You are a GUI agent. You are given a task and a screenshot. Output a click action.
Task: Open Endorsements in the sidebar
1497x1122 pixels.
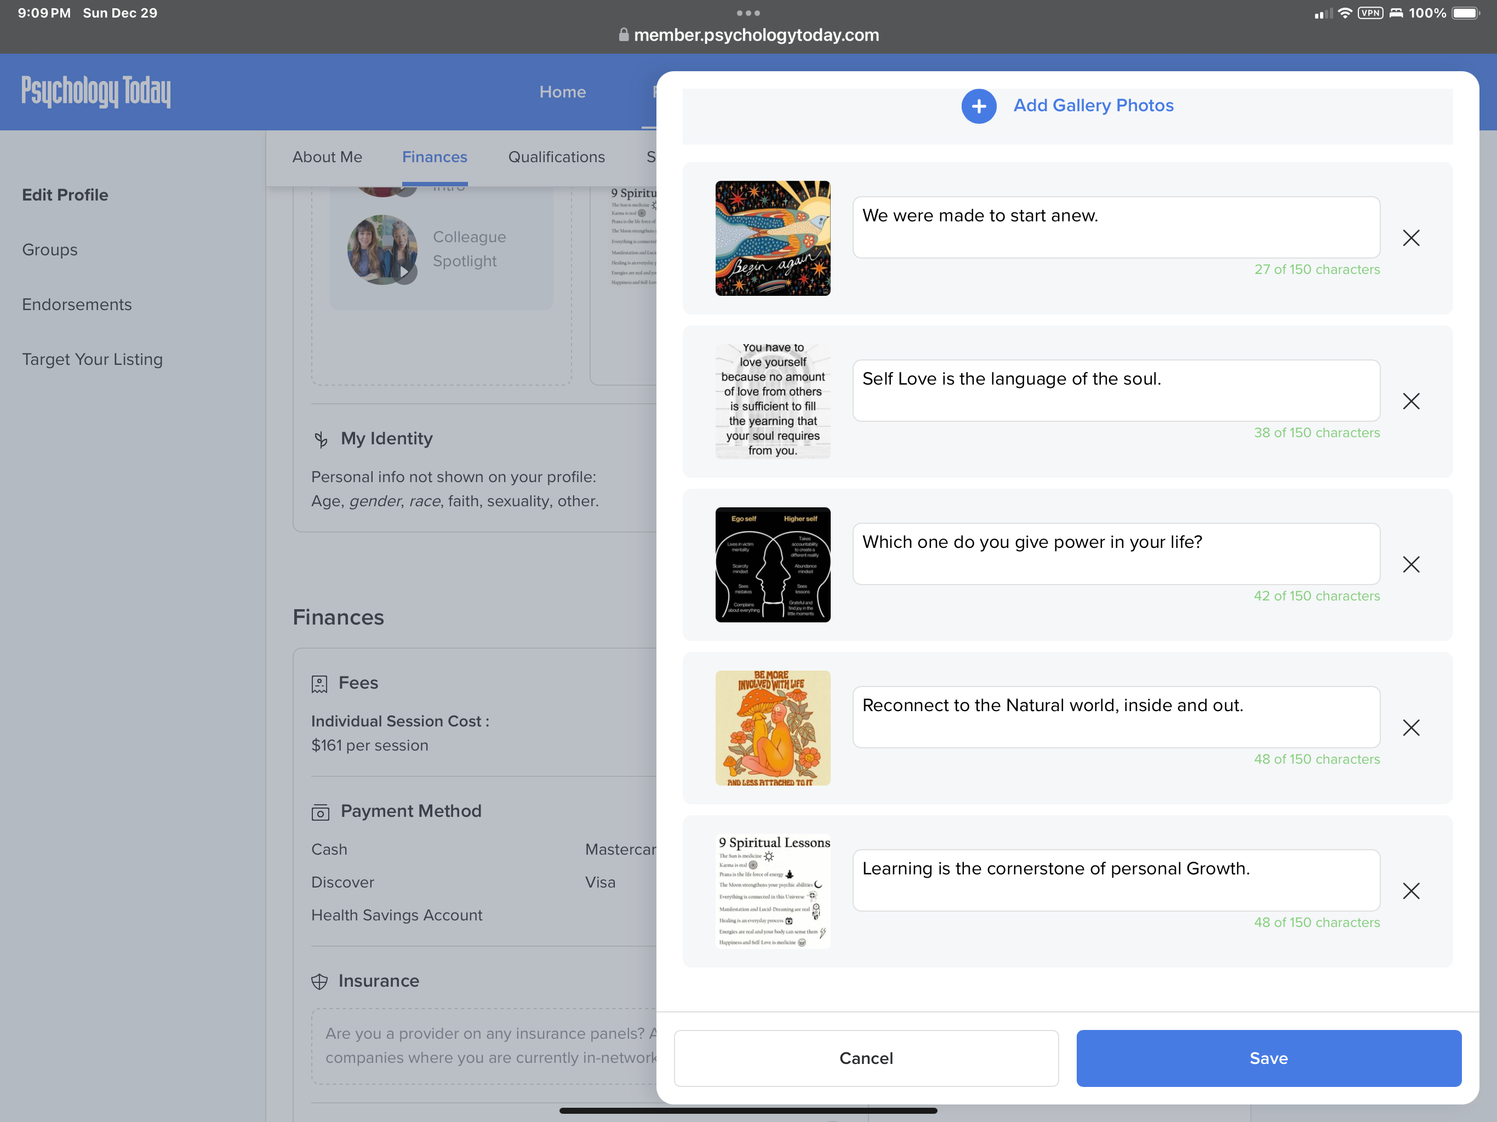coord(77,305)
